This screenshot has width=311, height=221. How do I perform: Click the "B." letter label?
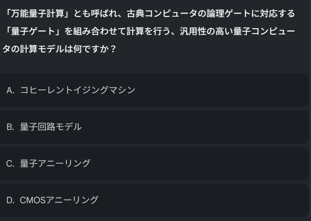coord(10,127)
